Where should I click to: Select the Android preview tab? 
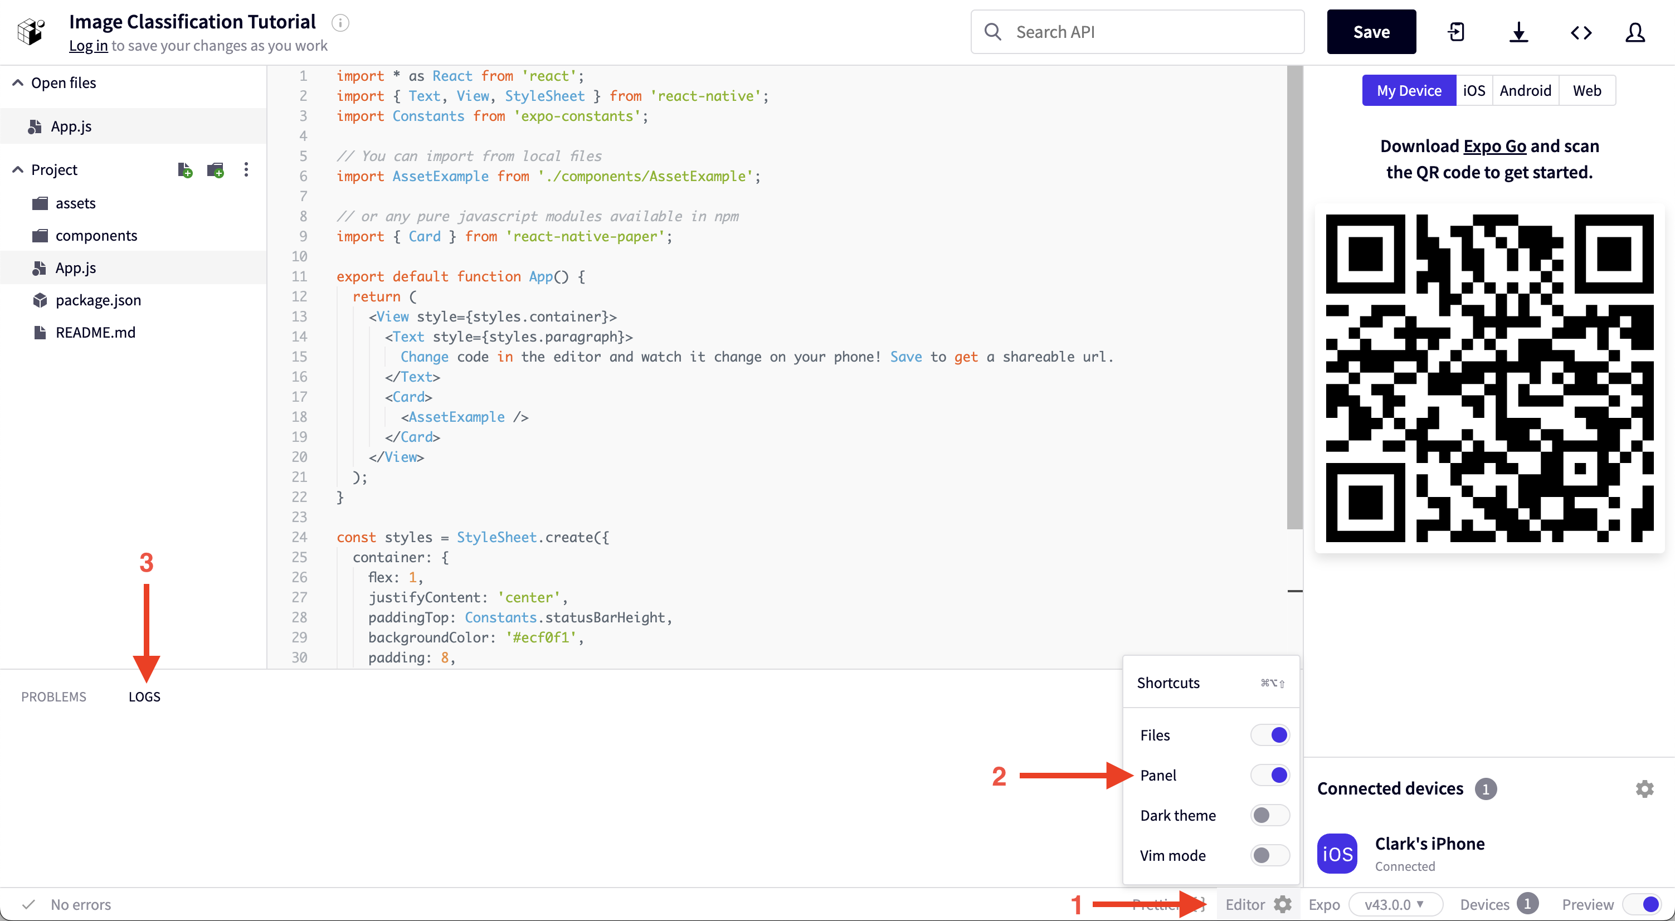tap(1525, 90)
